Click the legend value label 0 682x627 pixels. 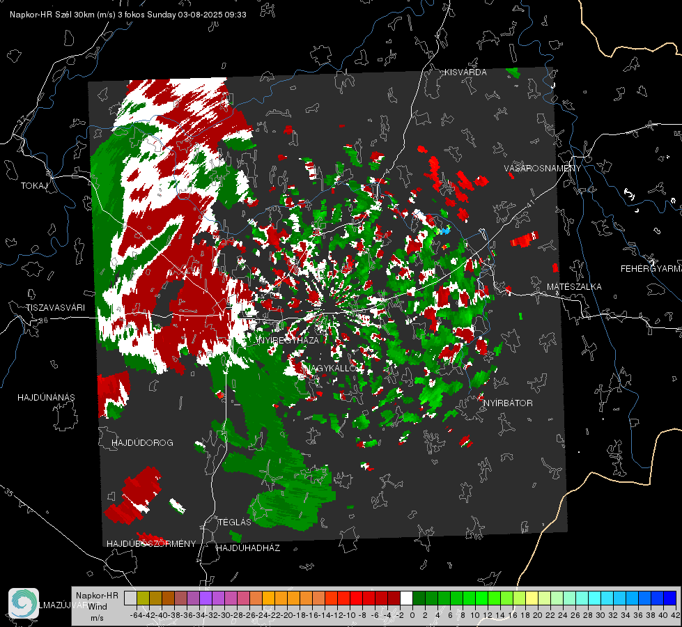(x=412, y=616)
